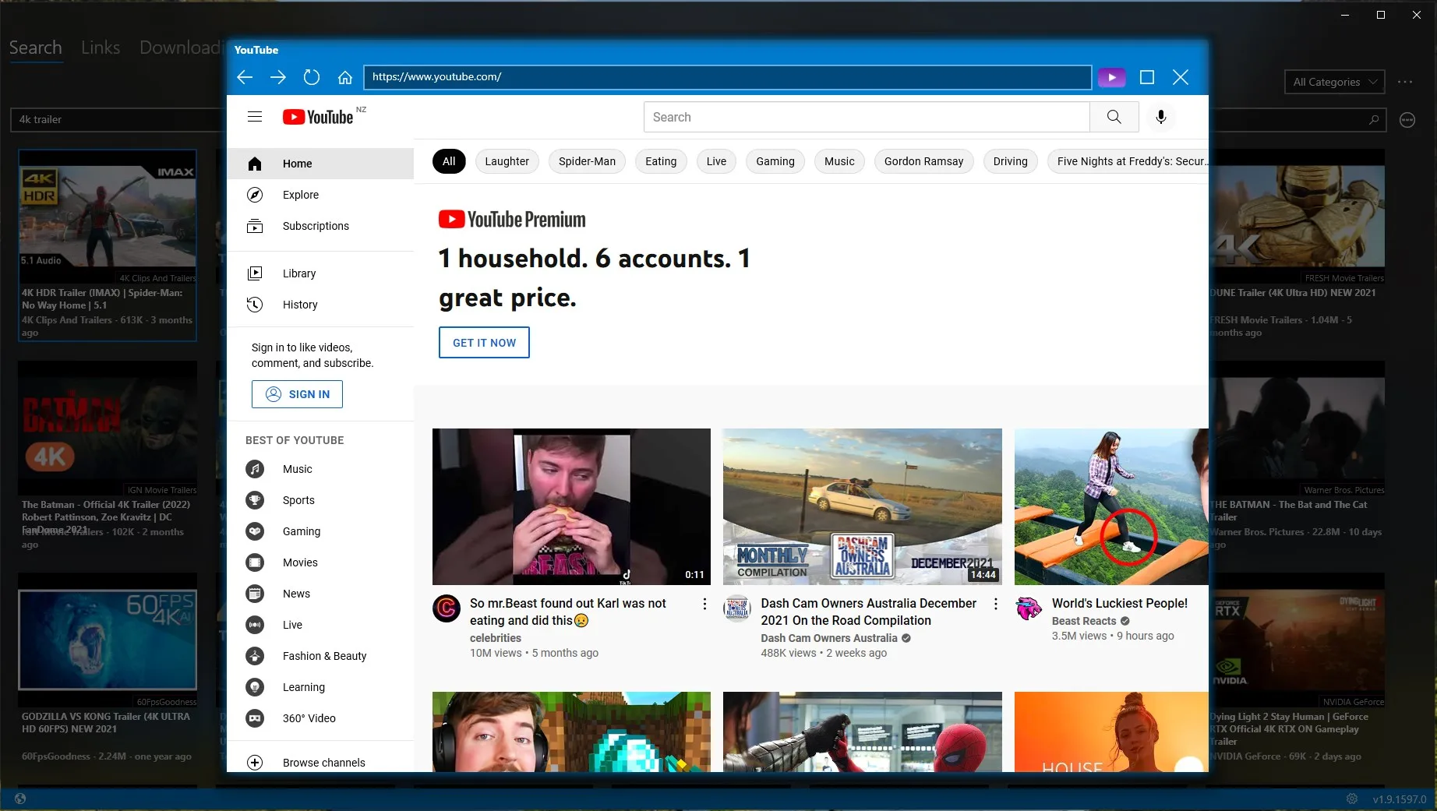Open Beast Reacts channel avatar
Image resolution: width=1437 pixels, height=811 pixels.
tap(1029, 608)
